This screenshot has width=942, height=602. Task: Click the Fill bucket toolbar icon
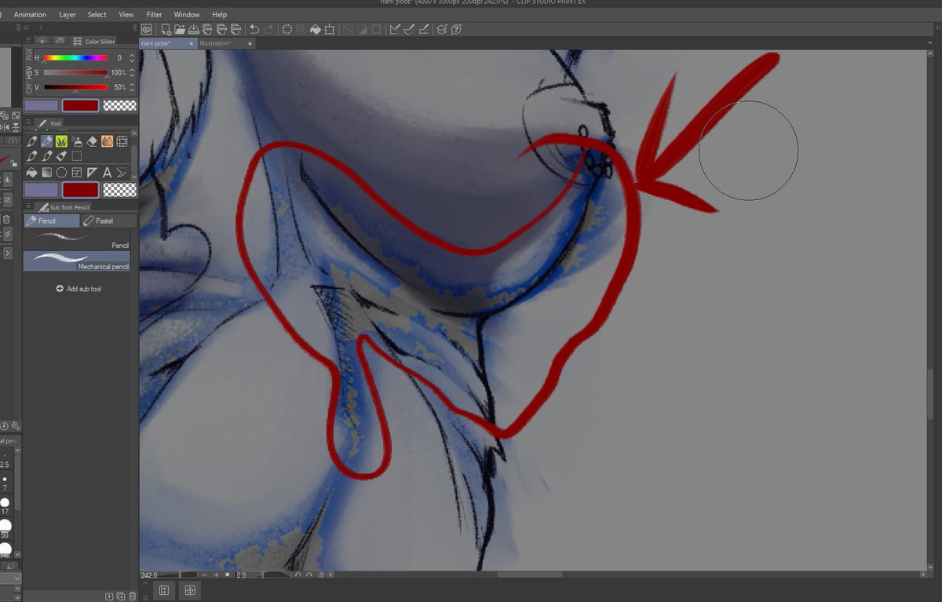click(x=315, y=29)
